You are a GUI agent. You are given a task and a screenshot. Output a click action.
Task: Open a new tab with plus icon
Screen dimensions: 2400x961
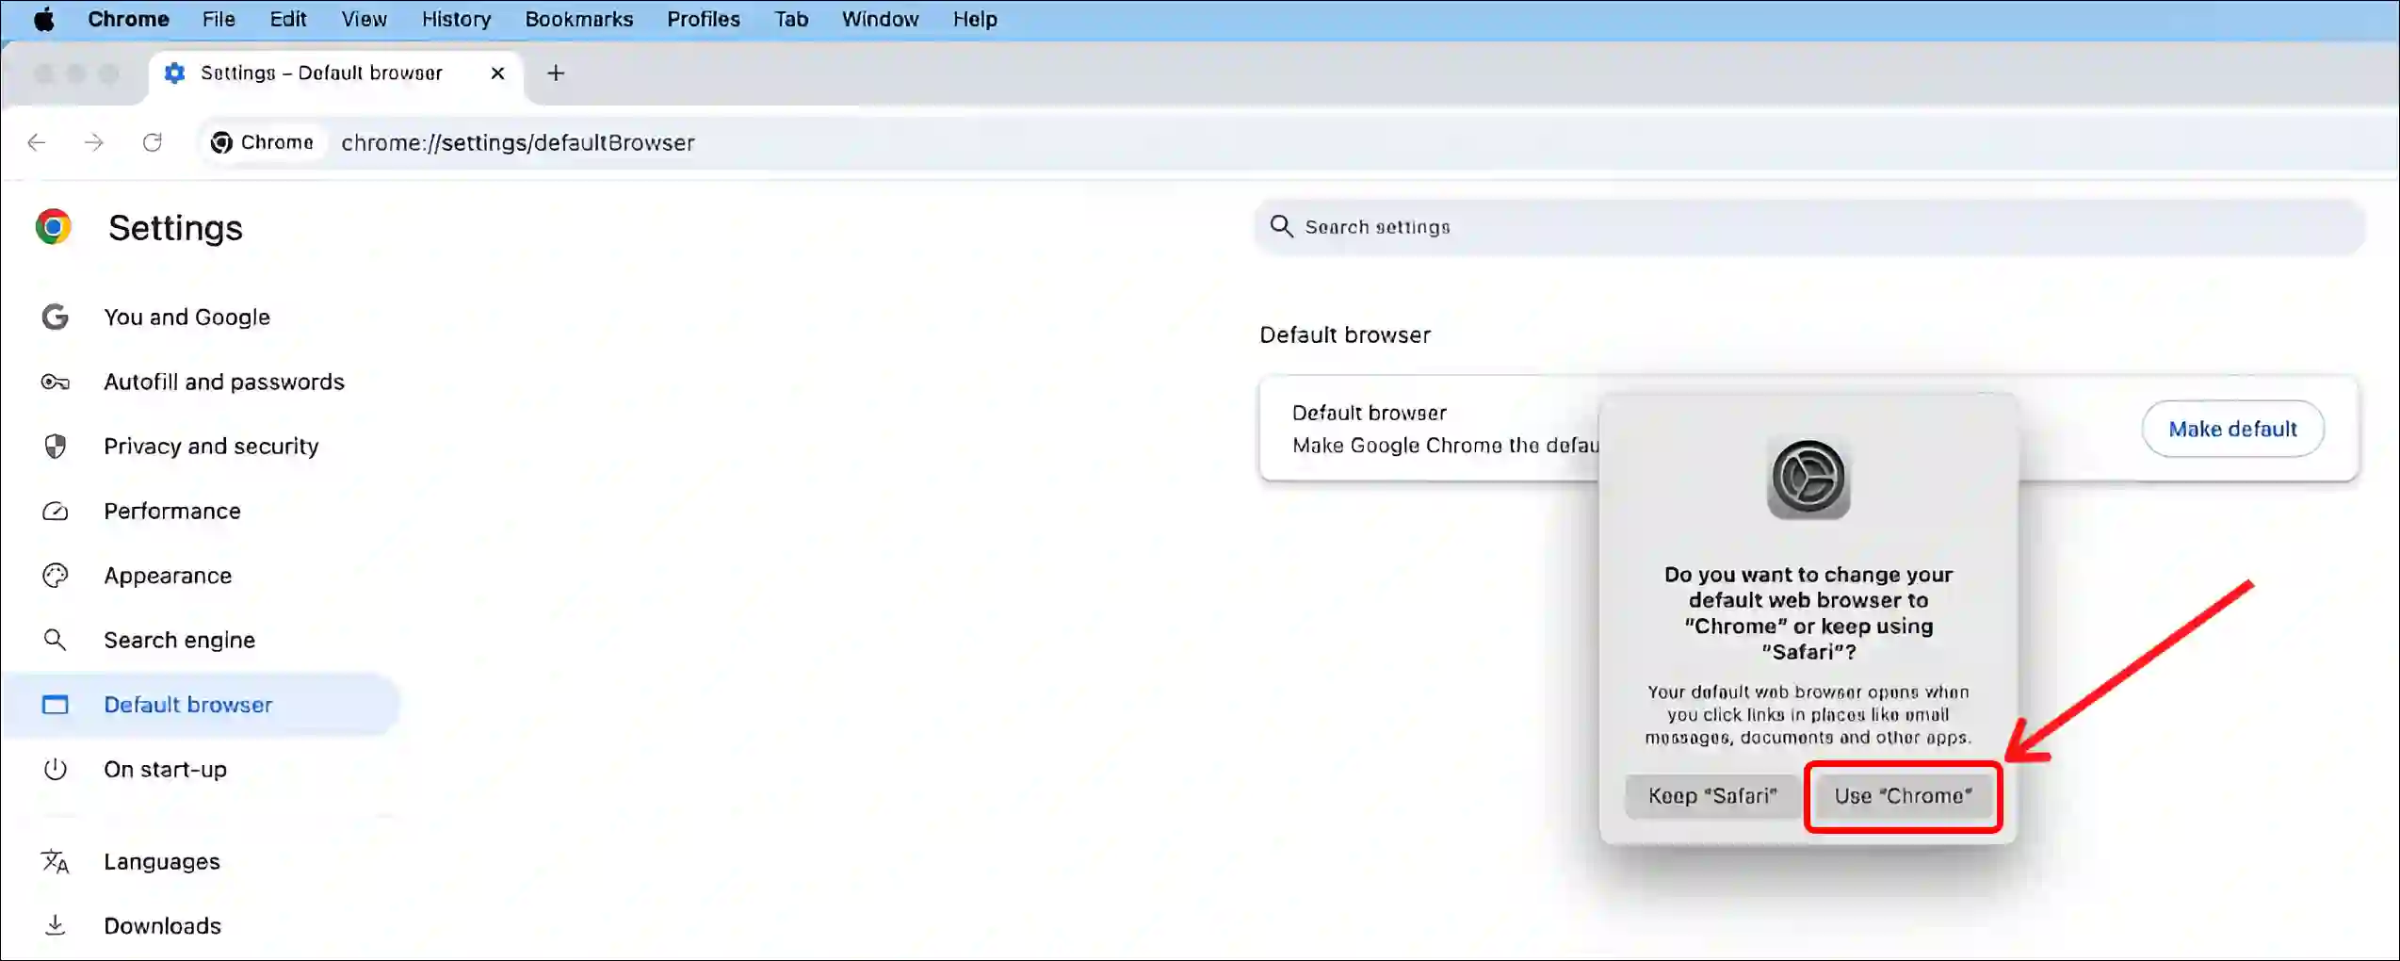pyautogui.click(x=556, y=73)
